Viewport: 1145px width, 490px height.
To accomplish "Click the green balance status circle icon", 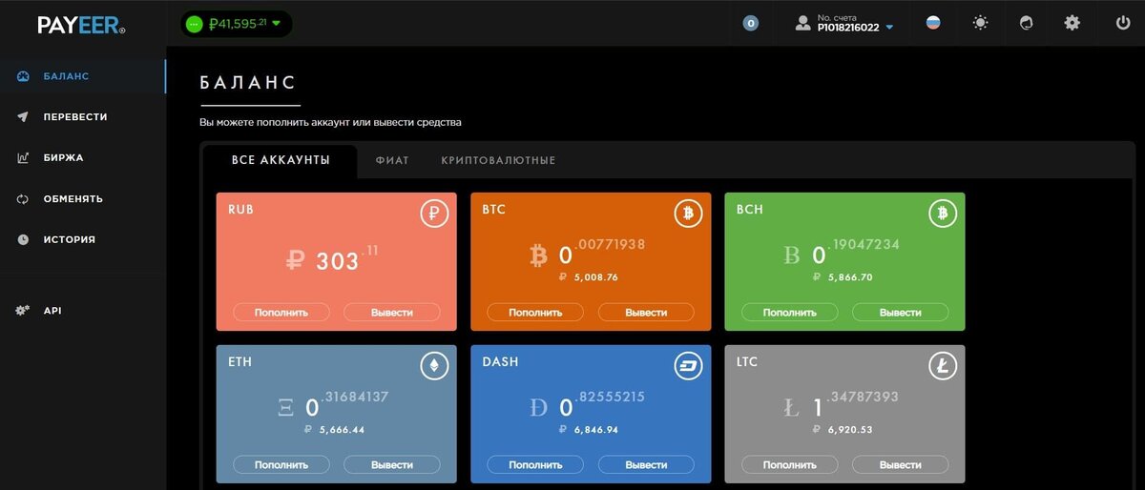I will (x=195, y=24).
